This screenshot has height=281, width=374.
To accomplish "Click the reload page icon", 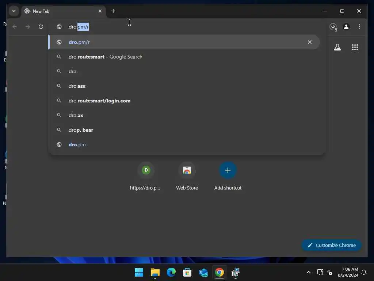I will click(41, 27).
